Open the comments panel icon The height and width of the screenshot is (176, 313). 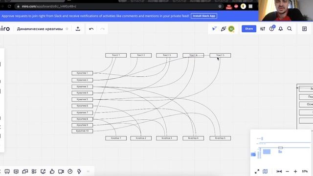click(16, 172)
